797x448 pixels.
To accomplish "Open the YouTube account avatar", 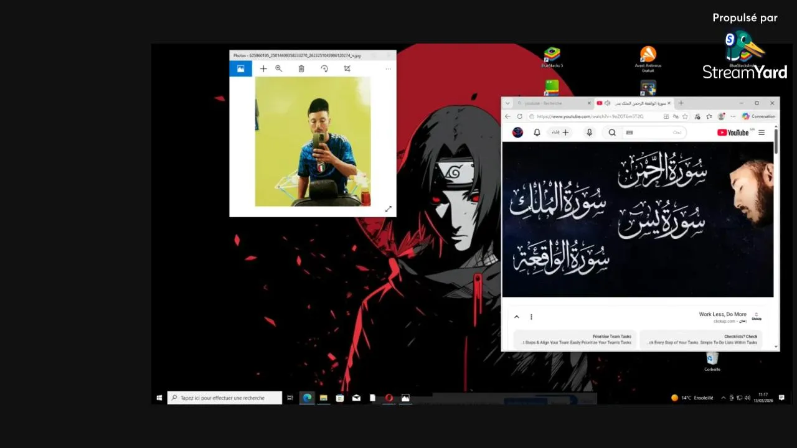I will [517, 133].
